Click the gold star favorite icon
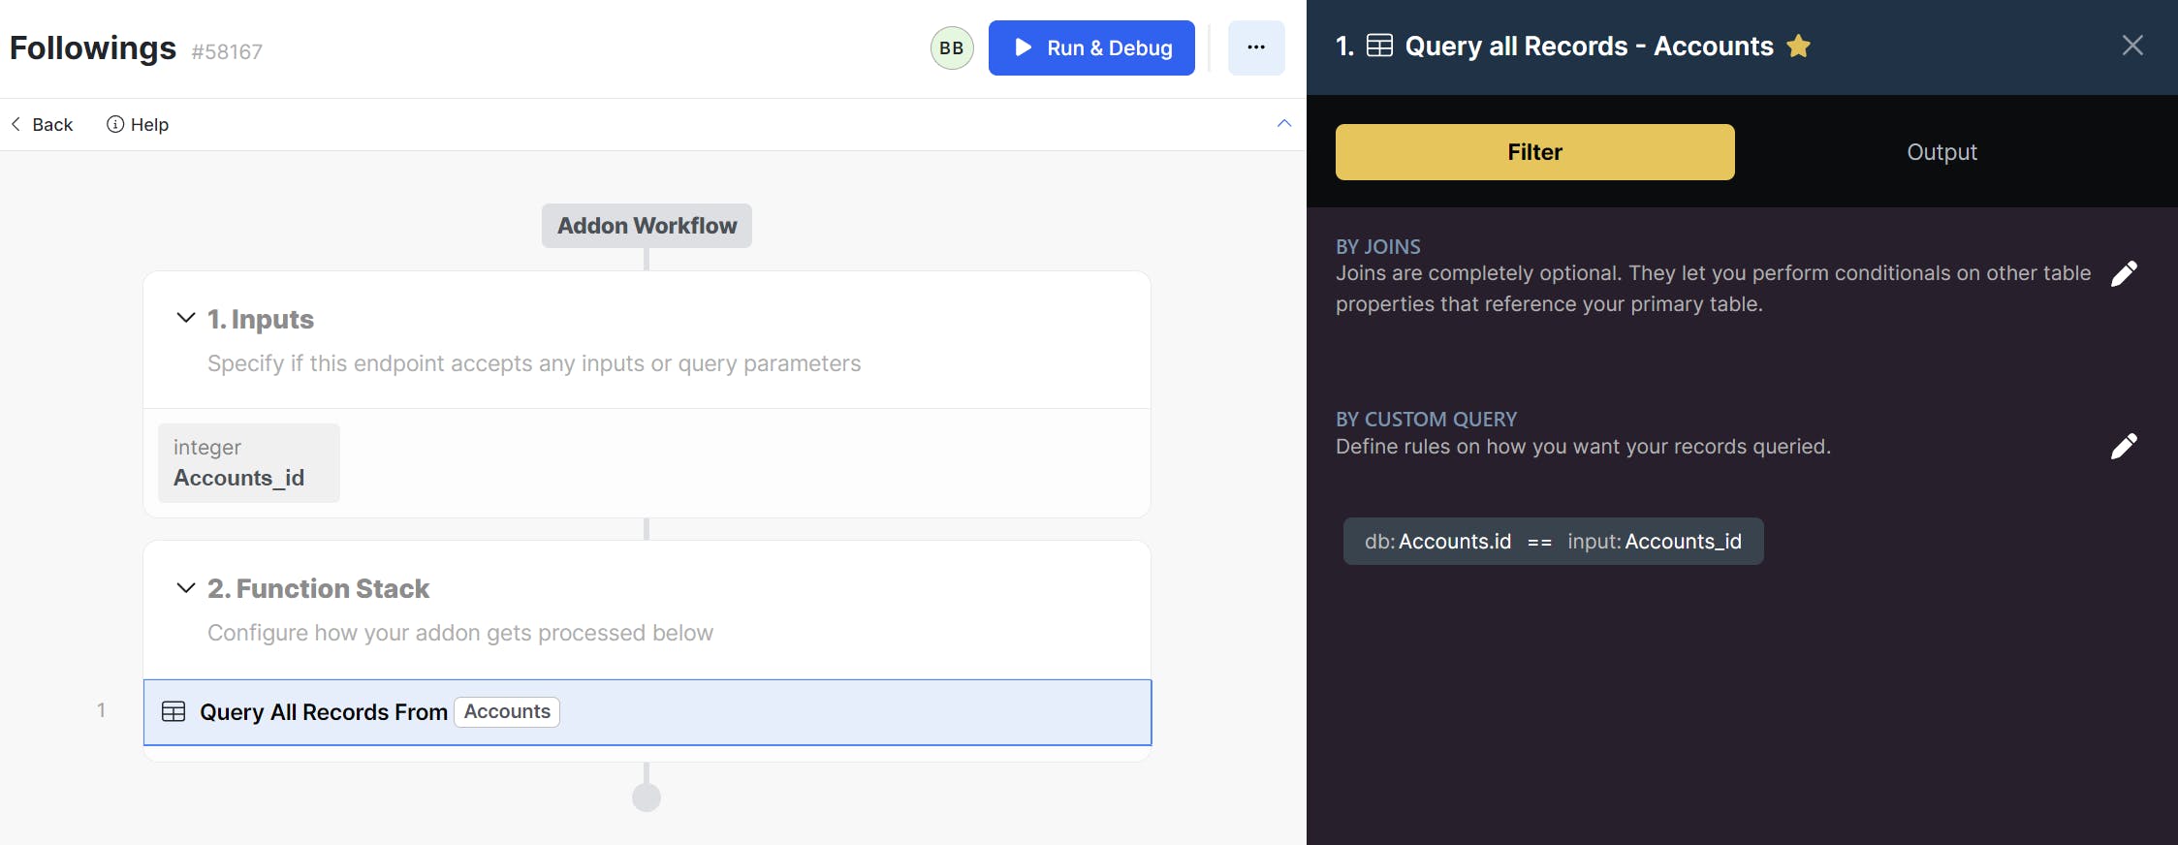Viewport: 2178px width, 845px height. coord(1799,46)
